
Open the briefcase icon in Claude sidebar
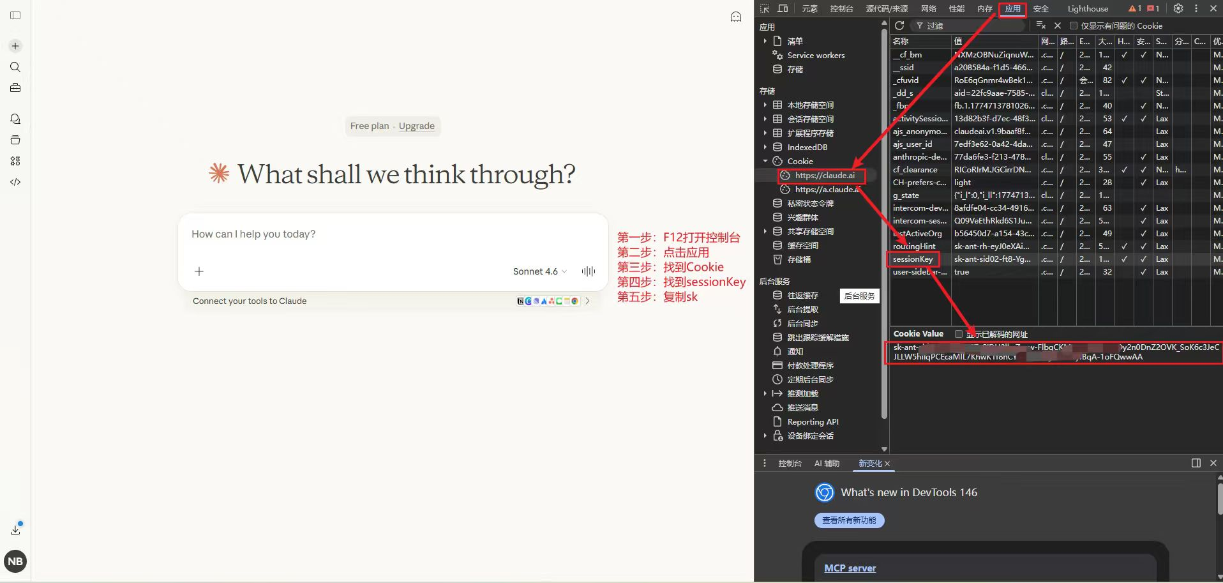pos(15,87)
